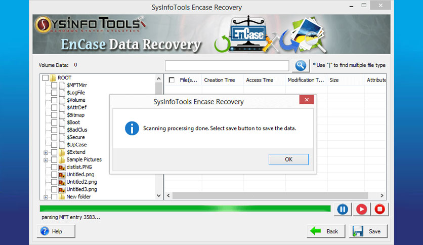Check the $UpCase checkbox
The width and height of the screenshot is (423, 245).
coord(54,145)
